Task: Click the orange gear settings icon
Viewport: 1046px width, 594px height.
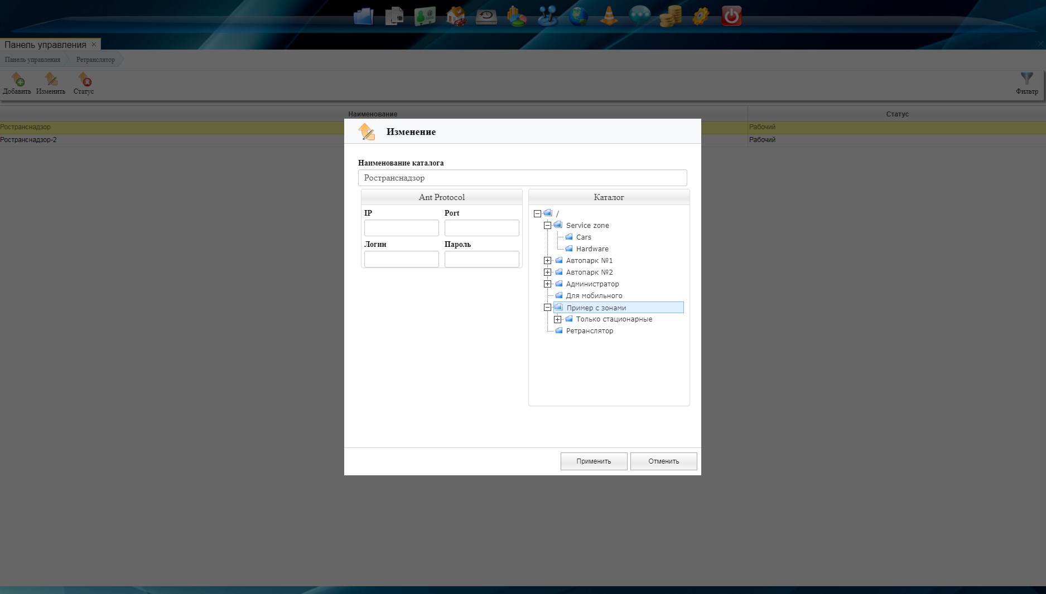Action: 701,16
